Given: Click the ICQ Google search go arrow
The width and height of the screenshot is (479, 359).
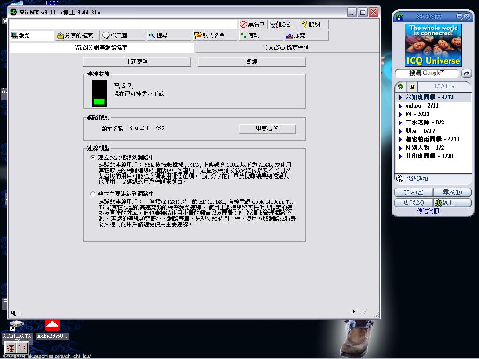Looking at the screenshot, I should pos(466,73).
